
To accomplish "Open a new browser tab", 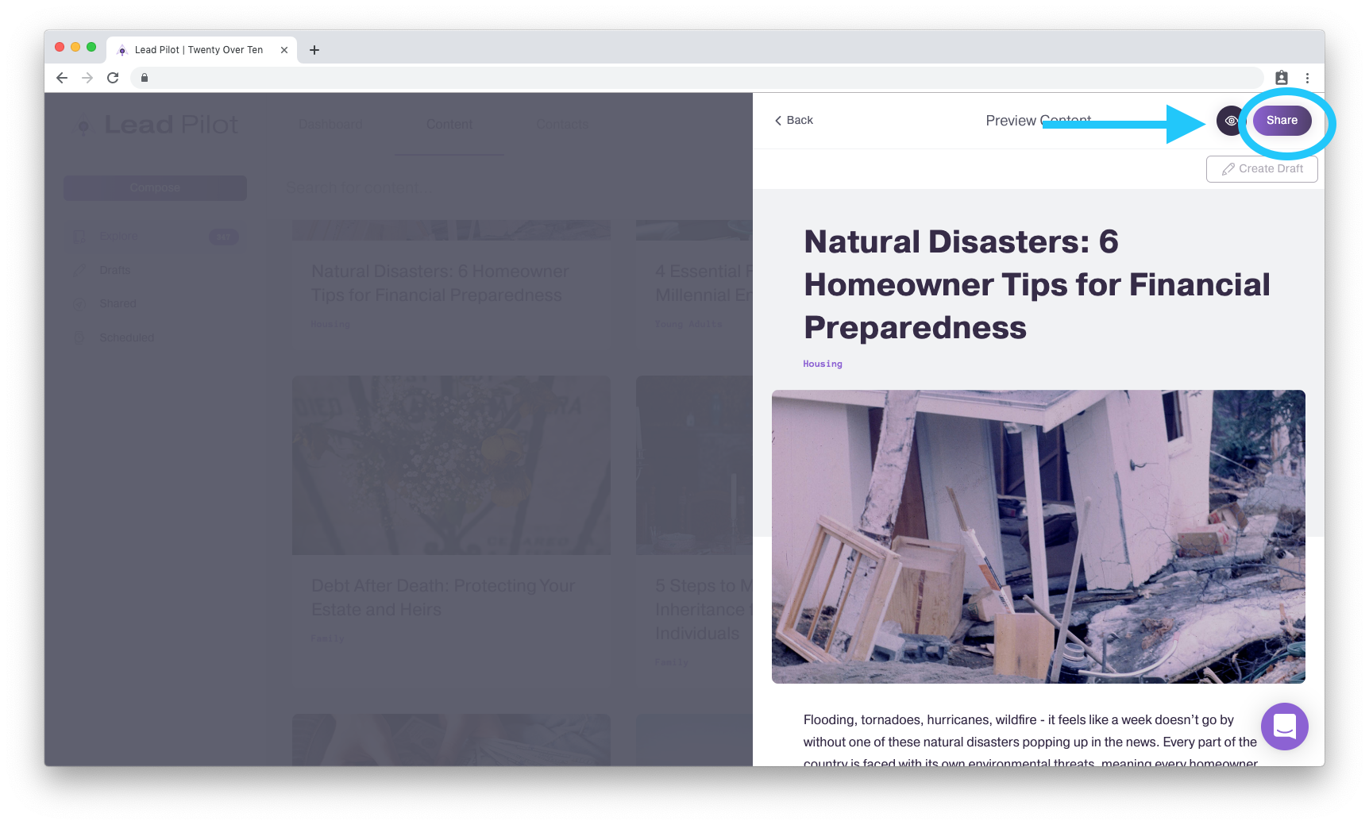I will click(314, 50).
